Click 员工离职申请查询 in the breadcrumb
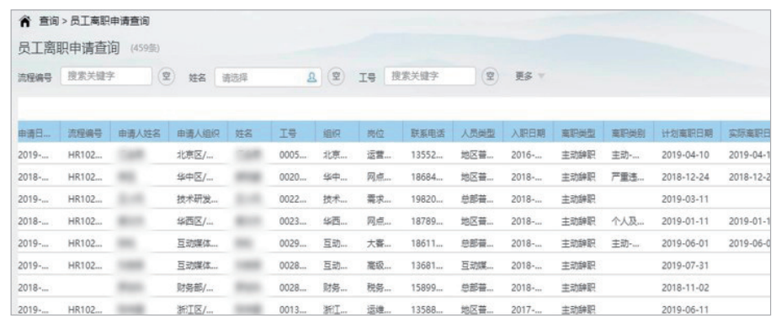776x323 pixels. pyautogui.click(x=109, y=21)
